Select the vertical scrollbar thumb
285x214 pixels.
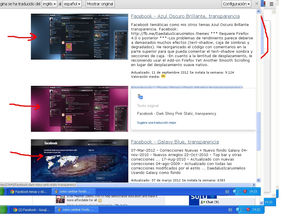click(x=259, y=131)
